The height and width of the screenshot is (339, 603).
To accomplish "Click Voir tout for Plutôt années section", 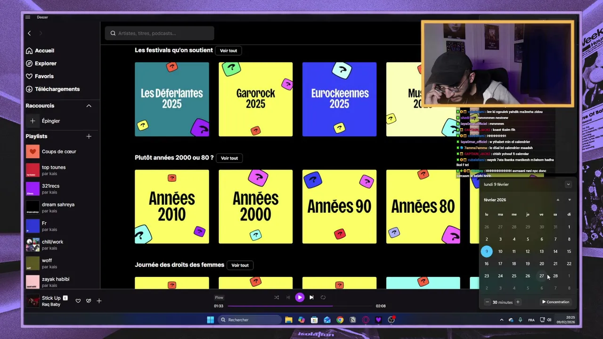I will [x=229, y=158].
